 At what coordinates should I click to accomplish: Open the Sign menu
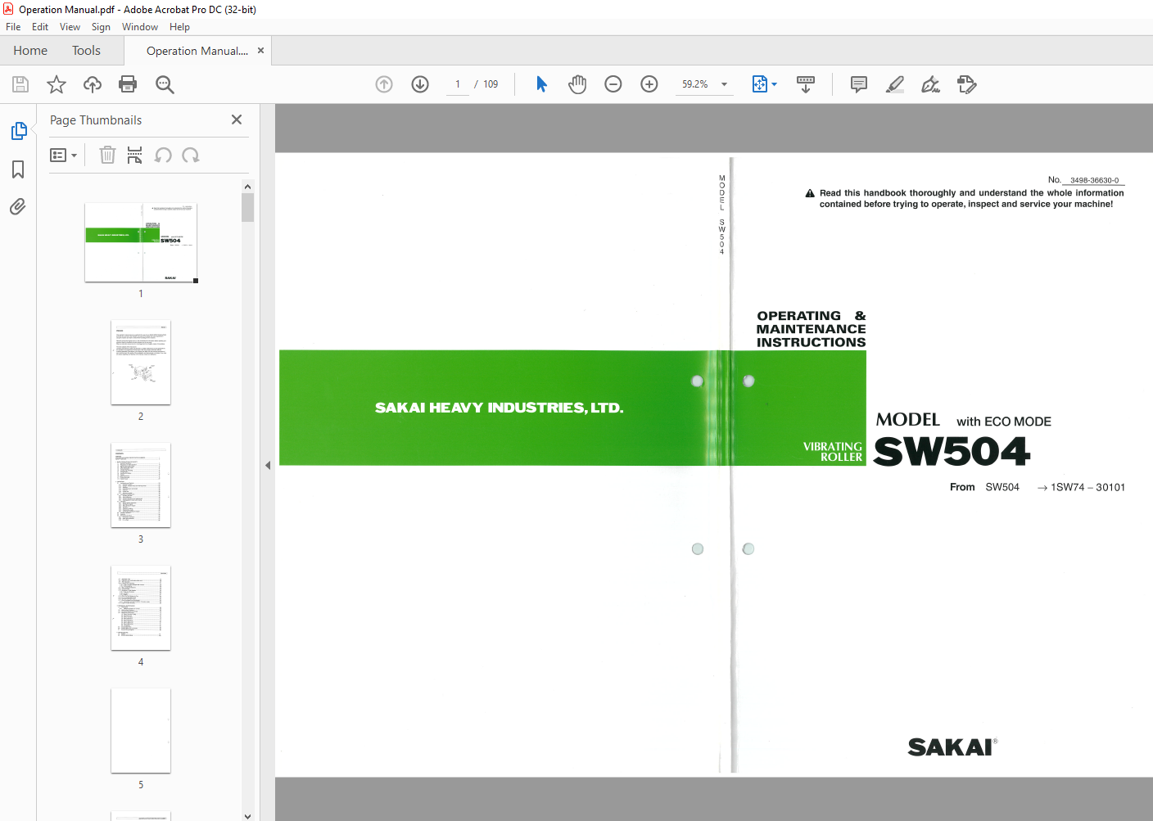(101, 27)
